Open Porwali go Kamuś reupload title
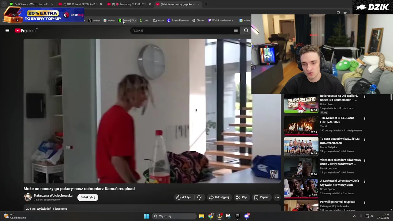Screen dimensions: 393x221 click(338, 202)
